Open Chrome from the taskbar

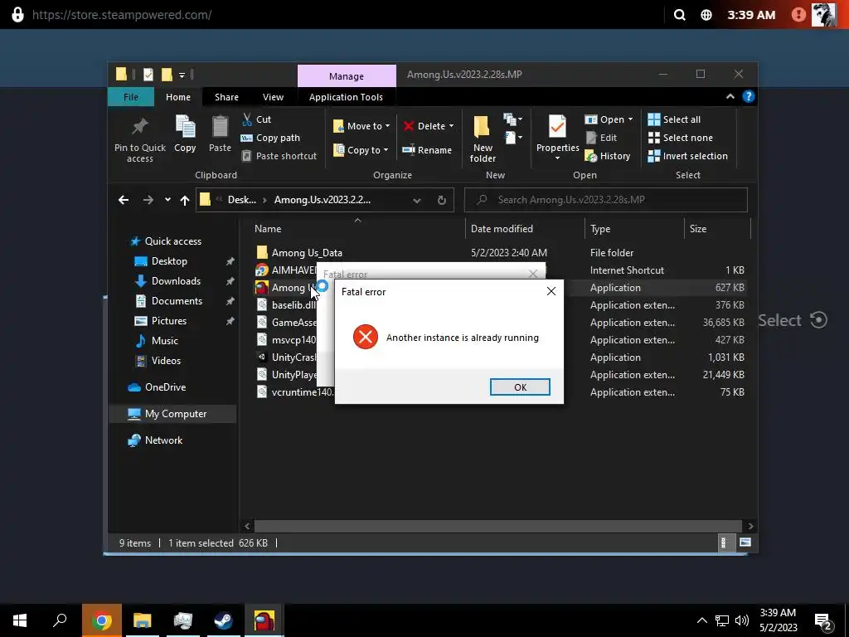tap(101, 620)
